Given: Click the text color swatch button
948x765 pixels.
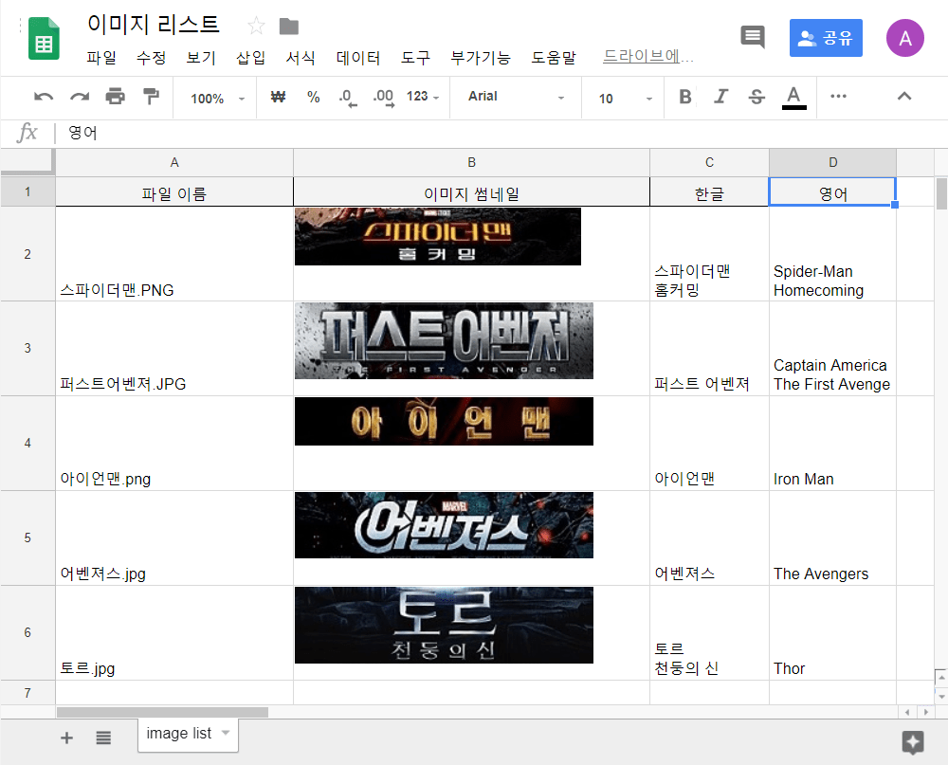Looking at the screenshot, I should click(x=793, y=97).
